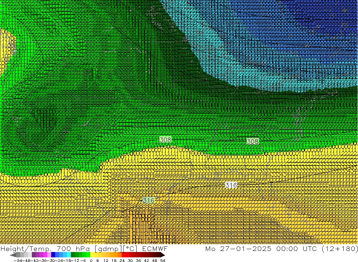Click the 'Mo 27-01-2025' date text
Image resolution: width=358 pixels, height=262 pixels.
point(238,248)
